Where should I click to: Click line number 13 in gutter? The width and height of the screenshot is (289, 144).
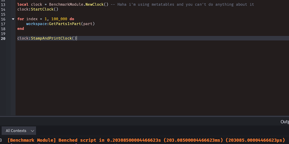point(3,4)
